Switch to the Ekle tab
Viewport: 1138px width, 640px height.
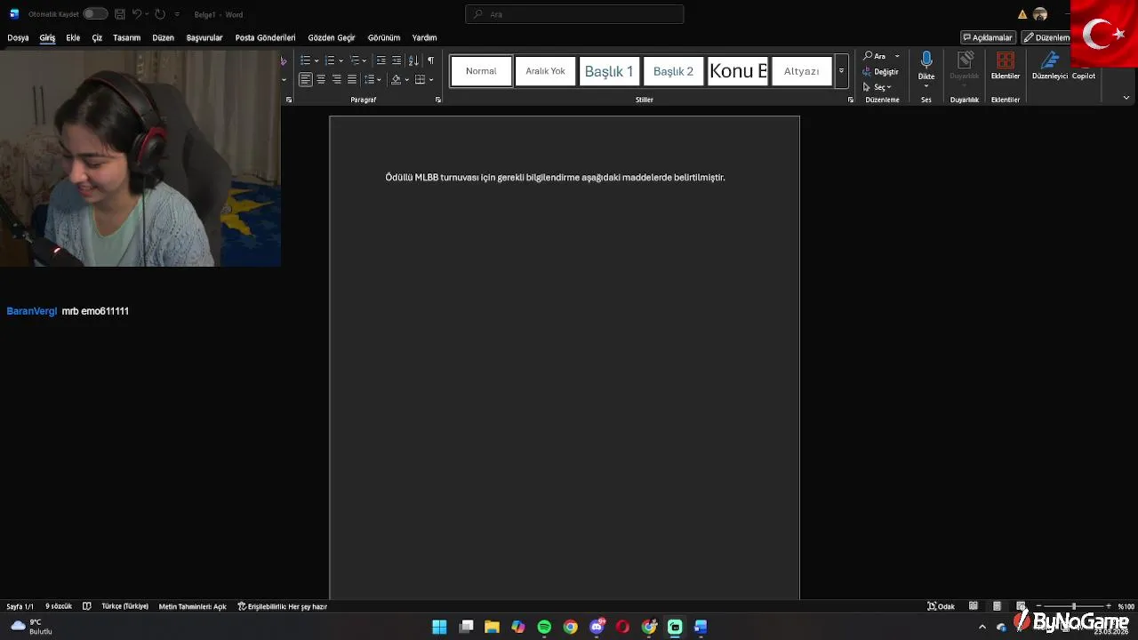tap(73, 38)
